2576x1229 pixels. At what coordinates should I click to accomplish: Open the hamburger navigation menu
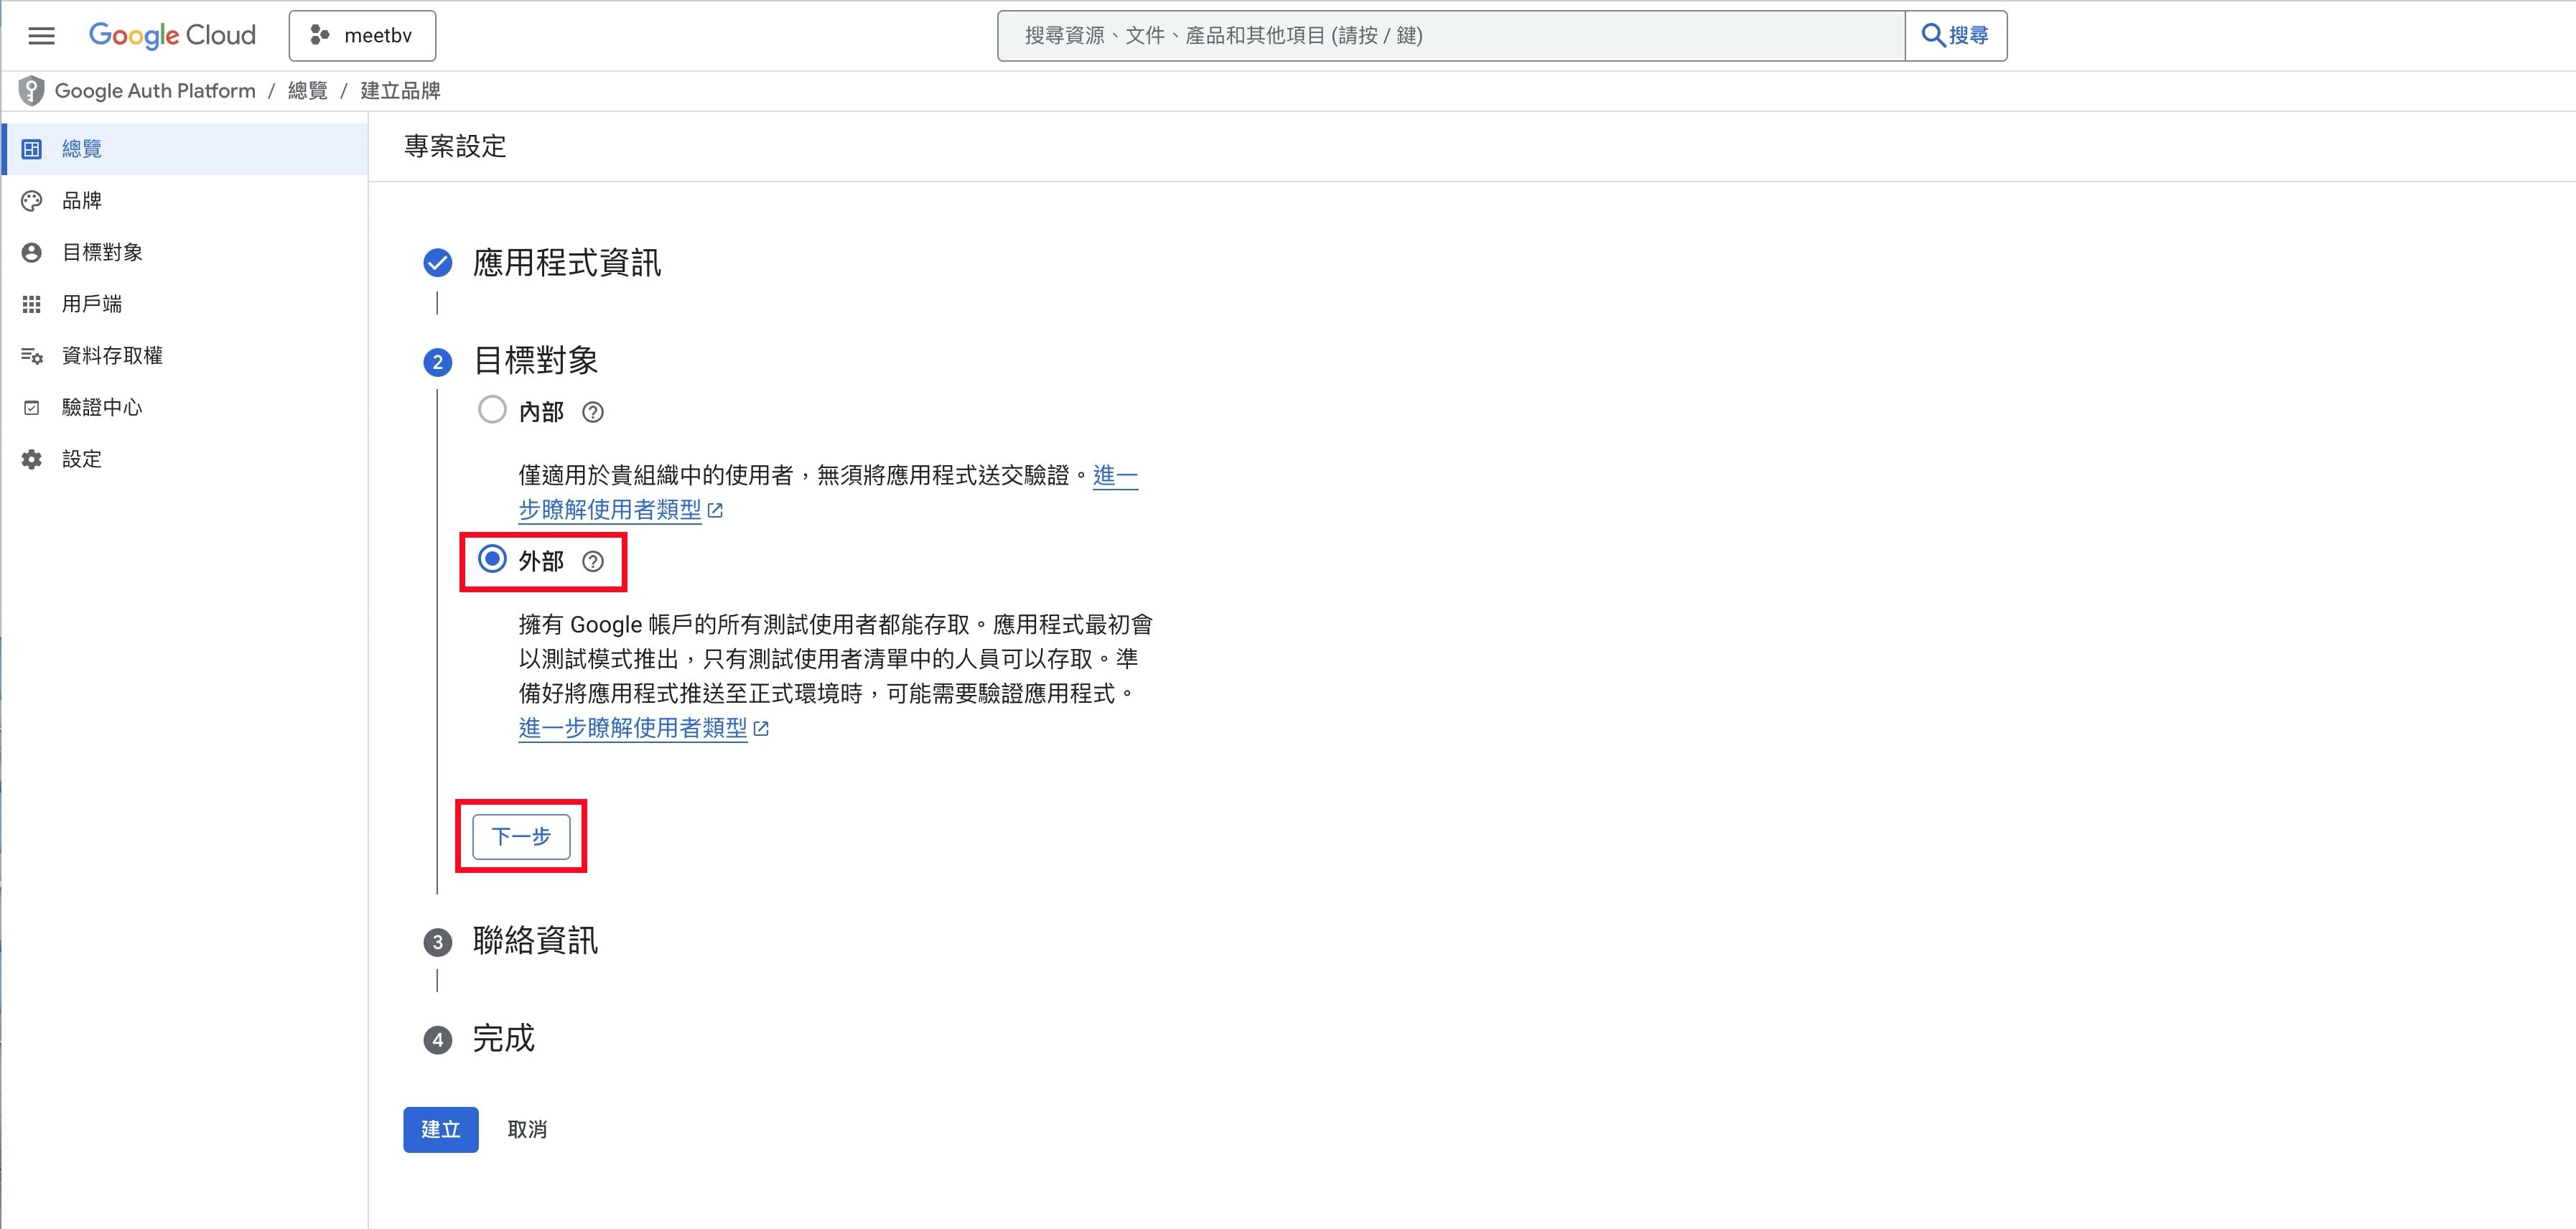click(x=41, y=36)
